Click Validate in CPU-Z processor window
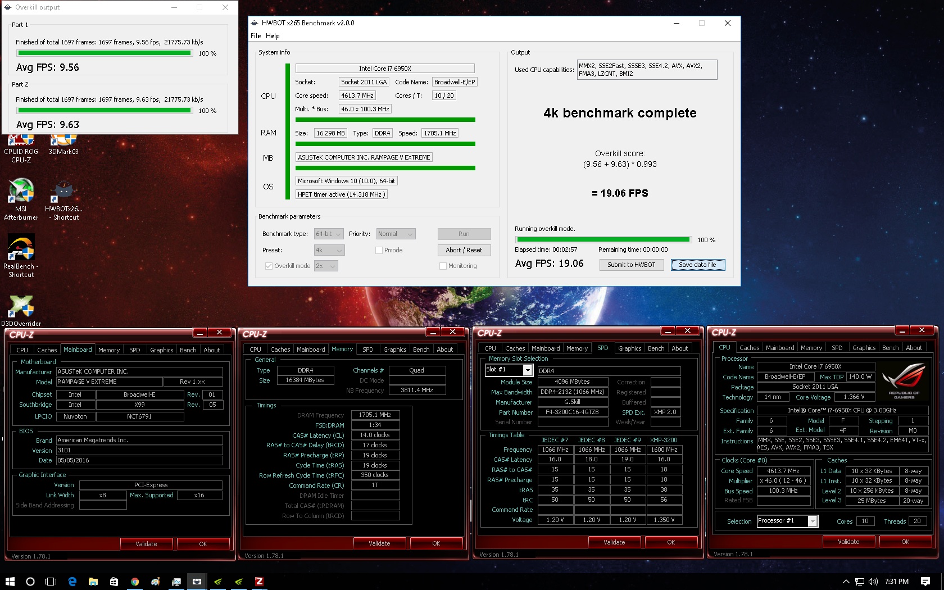Image resolution: width=944 pixels, height=590 pixels. 848,542
